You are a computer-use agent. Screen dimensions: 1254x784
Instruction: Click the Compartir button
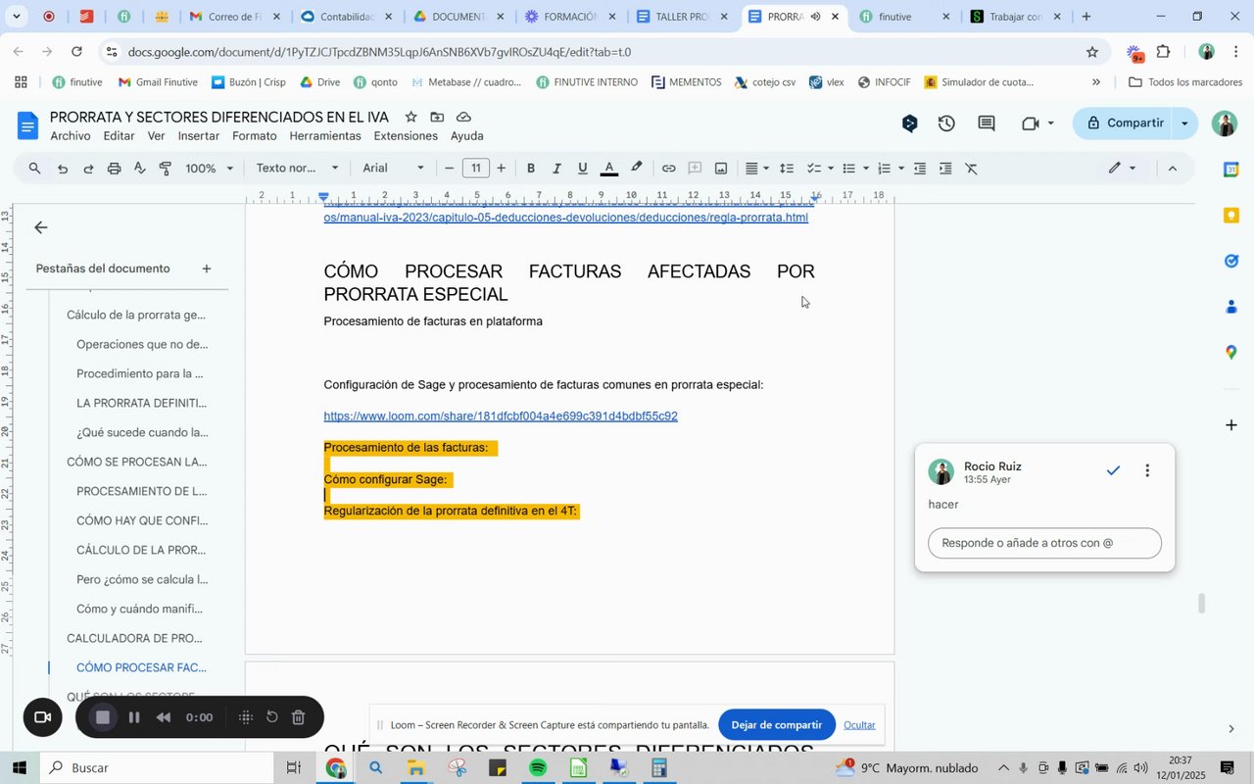coord(1124,123)
